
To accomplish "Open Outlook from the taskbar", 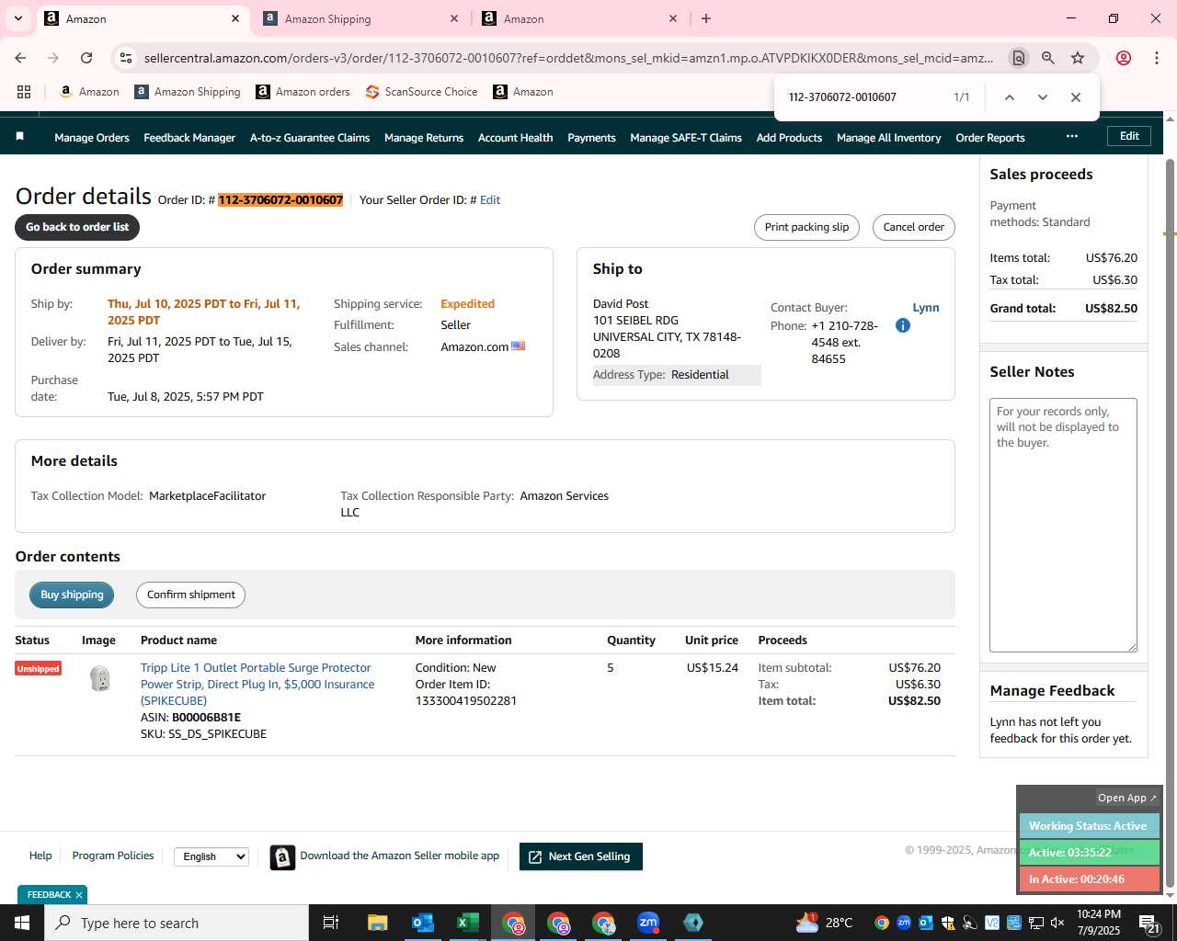I will [x=423, y=923].
